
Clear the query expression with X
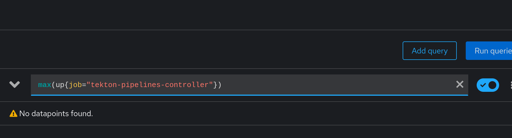pos(460,84)
